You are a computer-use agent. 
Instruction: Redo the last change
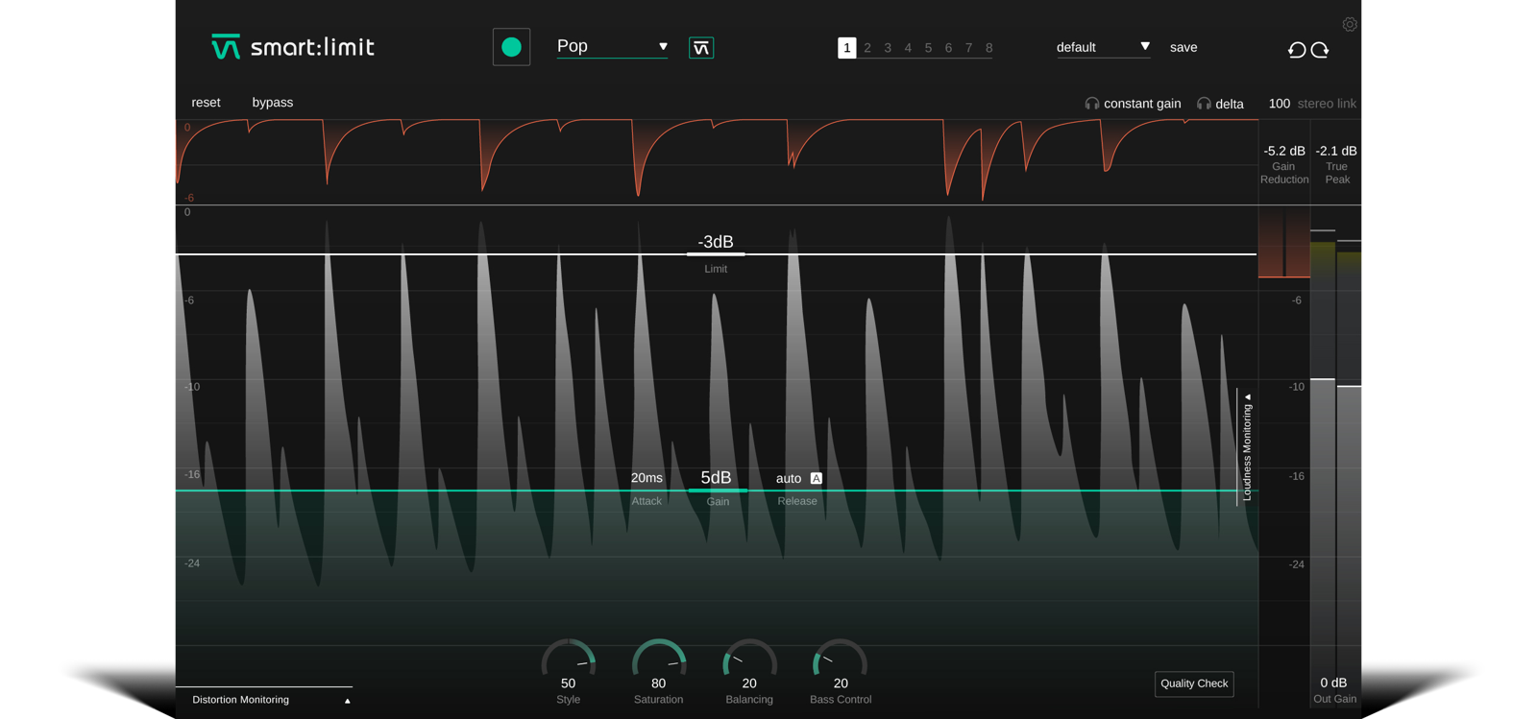click(x=1320, y=50)
